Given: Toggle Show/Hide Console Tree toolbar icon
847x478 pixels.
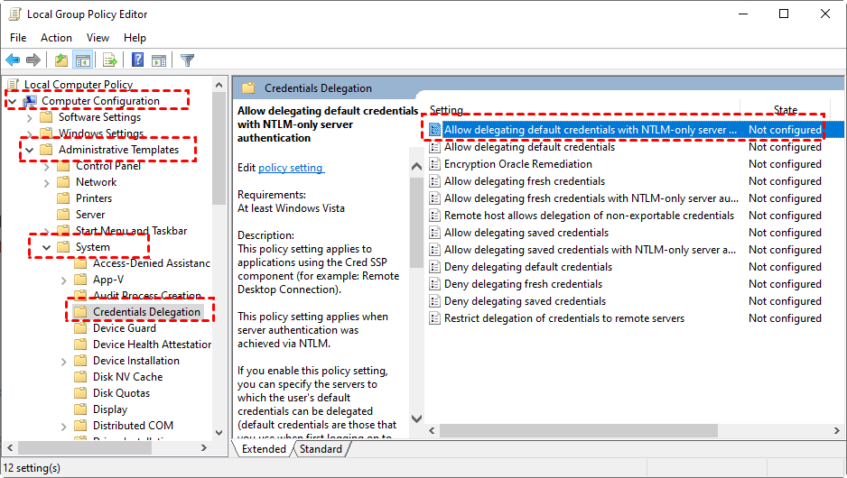Looking at the screenshot, I should (82, 60).
